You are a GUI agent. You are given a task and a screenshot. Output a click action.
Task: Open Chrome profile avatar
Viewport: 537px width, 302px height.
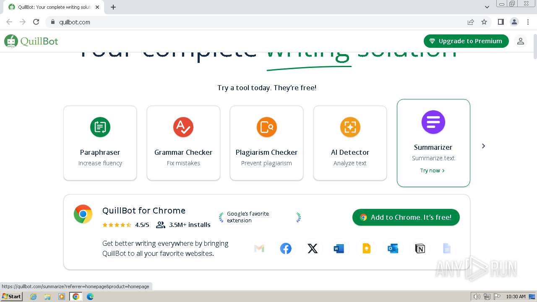click(514, 22)
